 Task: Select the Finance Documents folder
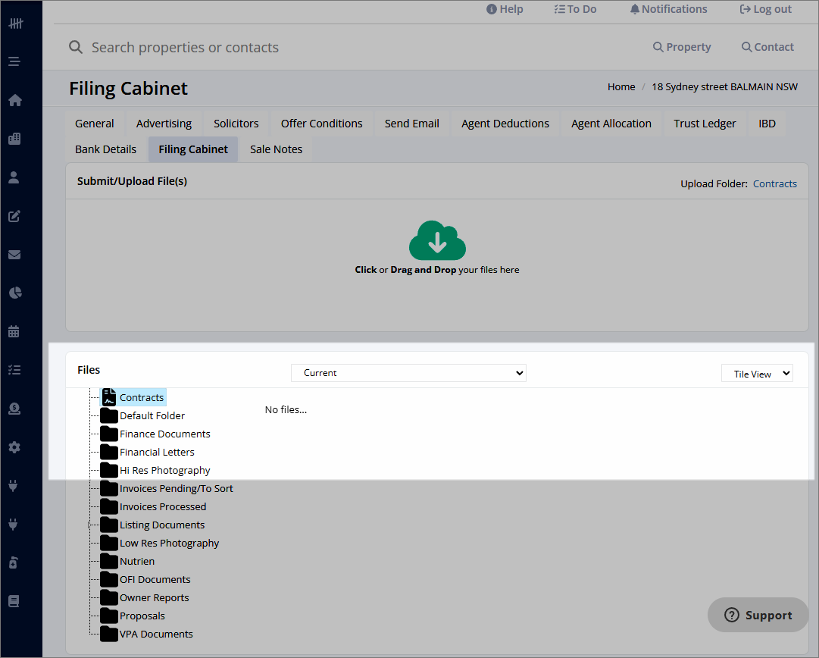coord(164,434)
